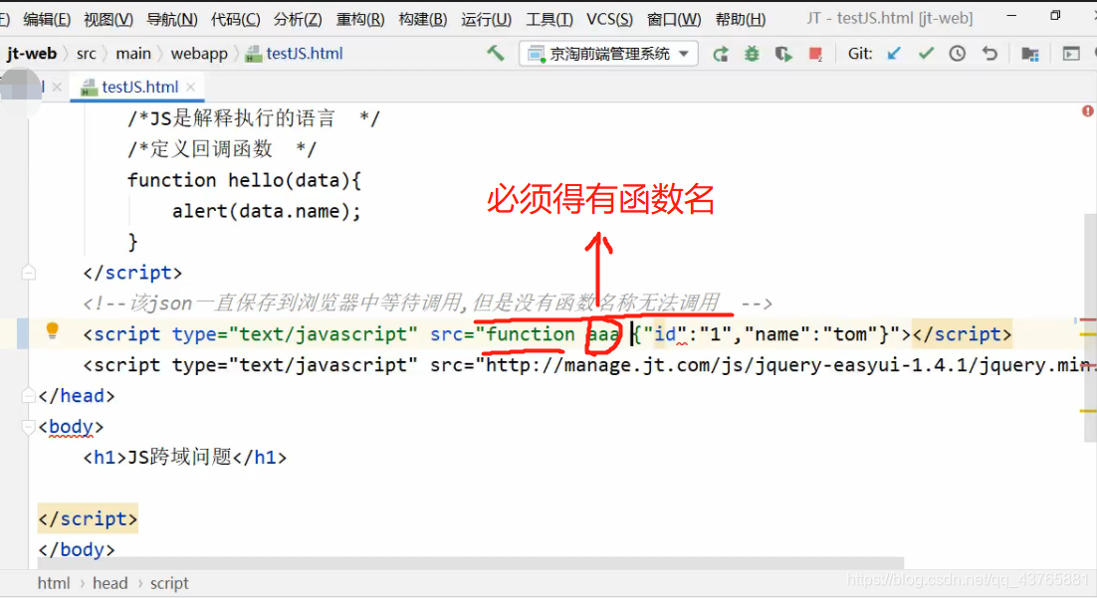
Task: Open the 视图(V) menu
Action: 109,19
